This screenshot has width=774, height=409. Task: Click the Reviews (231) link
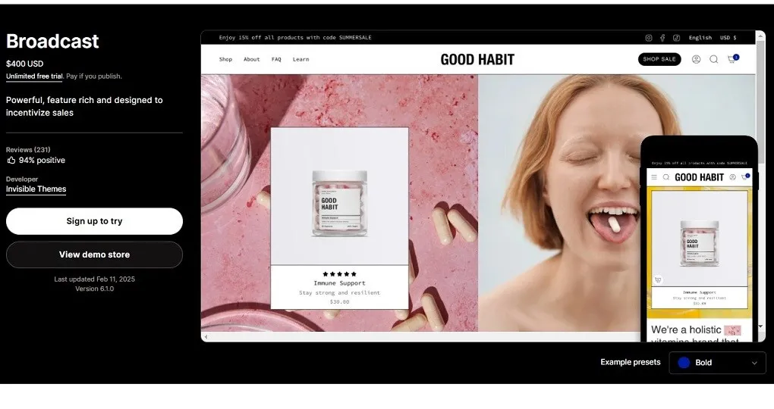[x=28, y=150]
